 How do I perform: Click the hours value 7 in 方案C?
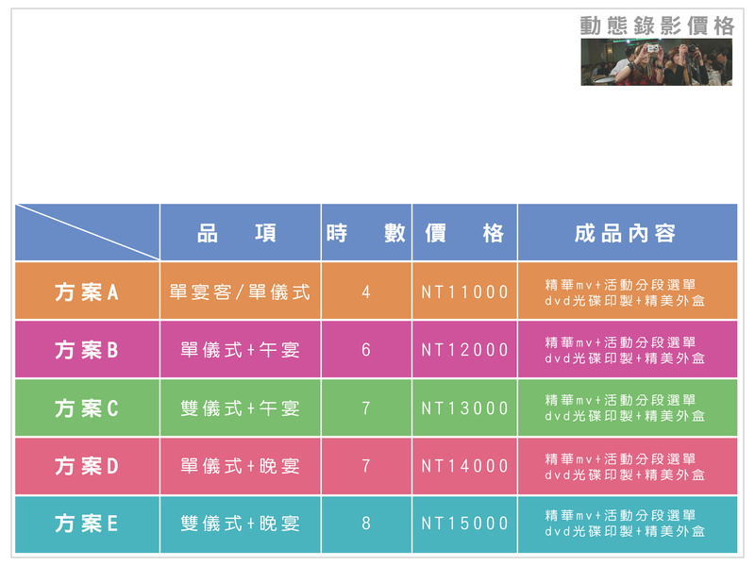[x=366, y=408]
